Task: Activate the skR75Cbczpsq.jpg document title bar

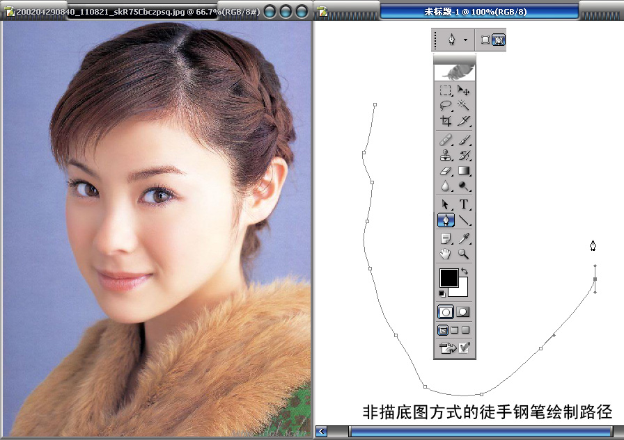Action: [x=138, y=12]
